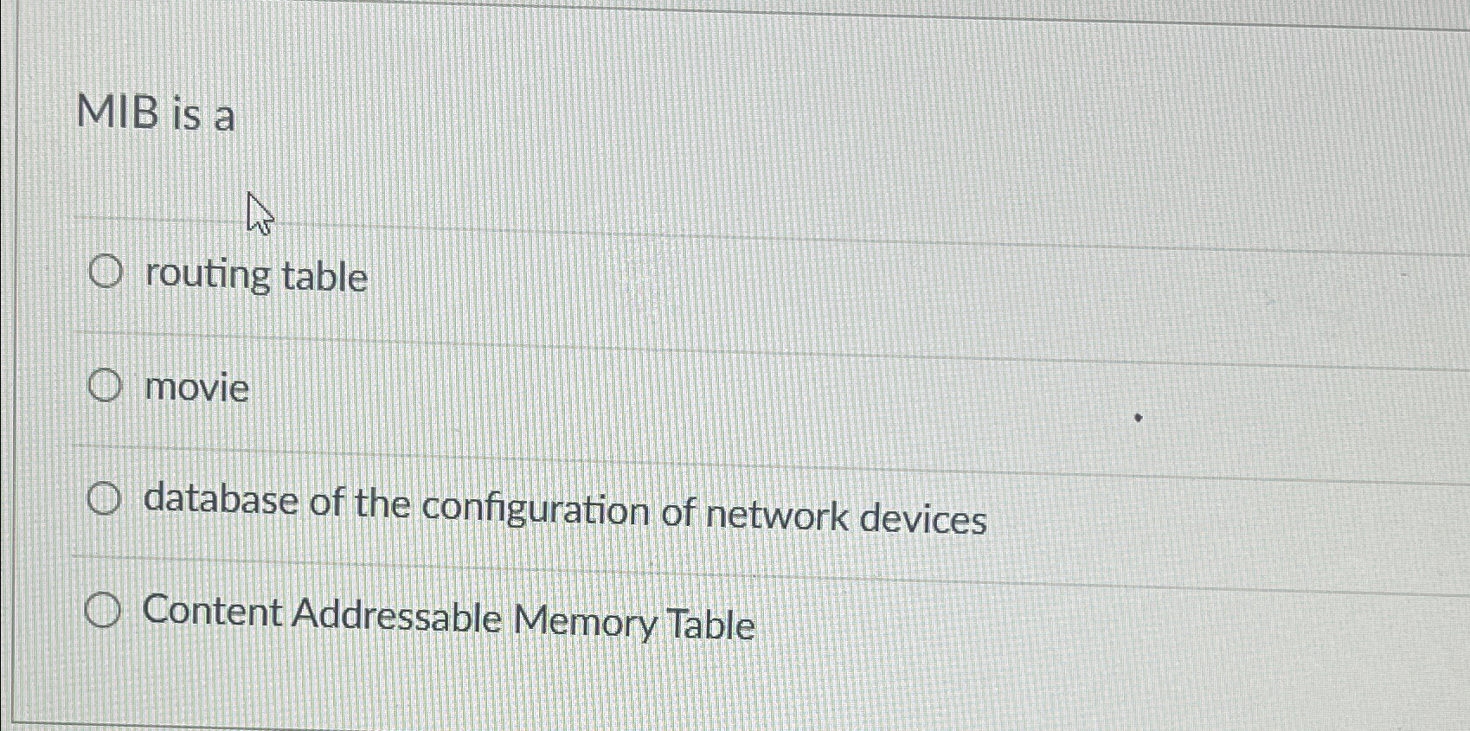Screen dimensions: 1470x731
Task: Select the 'database of the configuration of network devices' option
Action: 105,499
